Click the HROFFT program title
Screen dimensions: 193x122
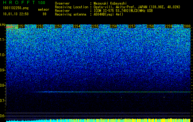19,2
